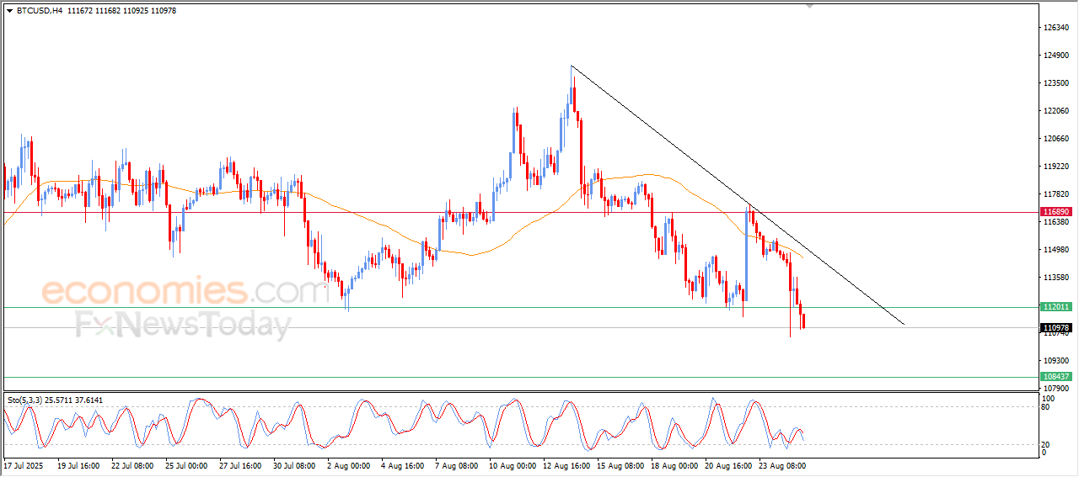Screen dimensions: 1079x477
Task: Click the 22 Jul 08:00 time label
Action: click(x=132, y=465)
